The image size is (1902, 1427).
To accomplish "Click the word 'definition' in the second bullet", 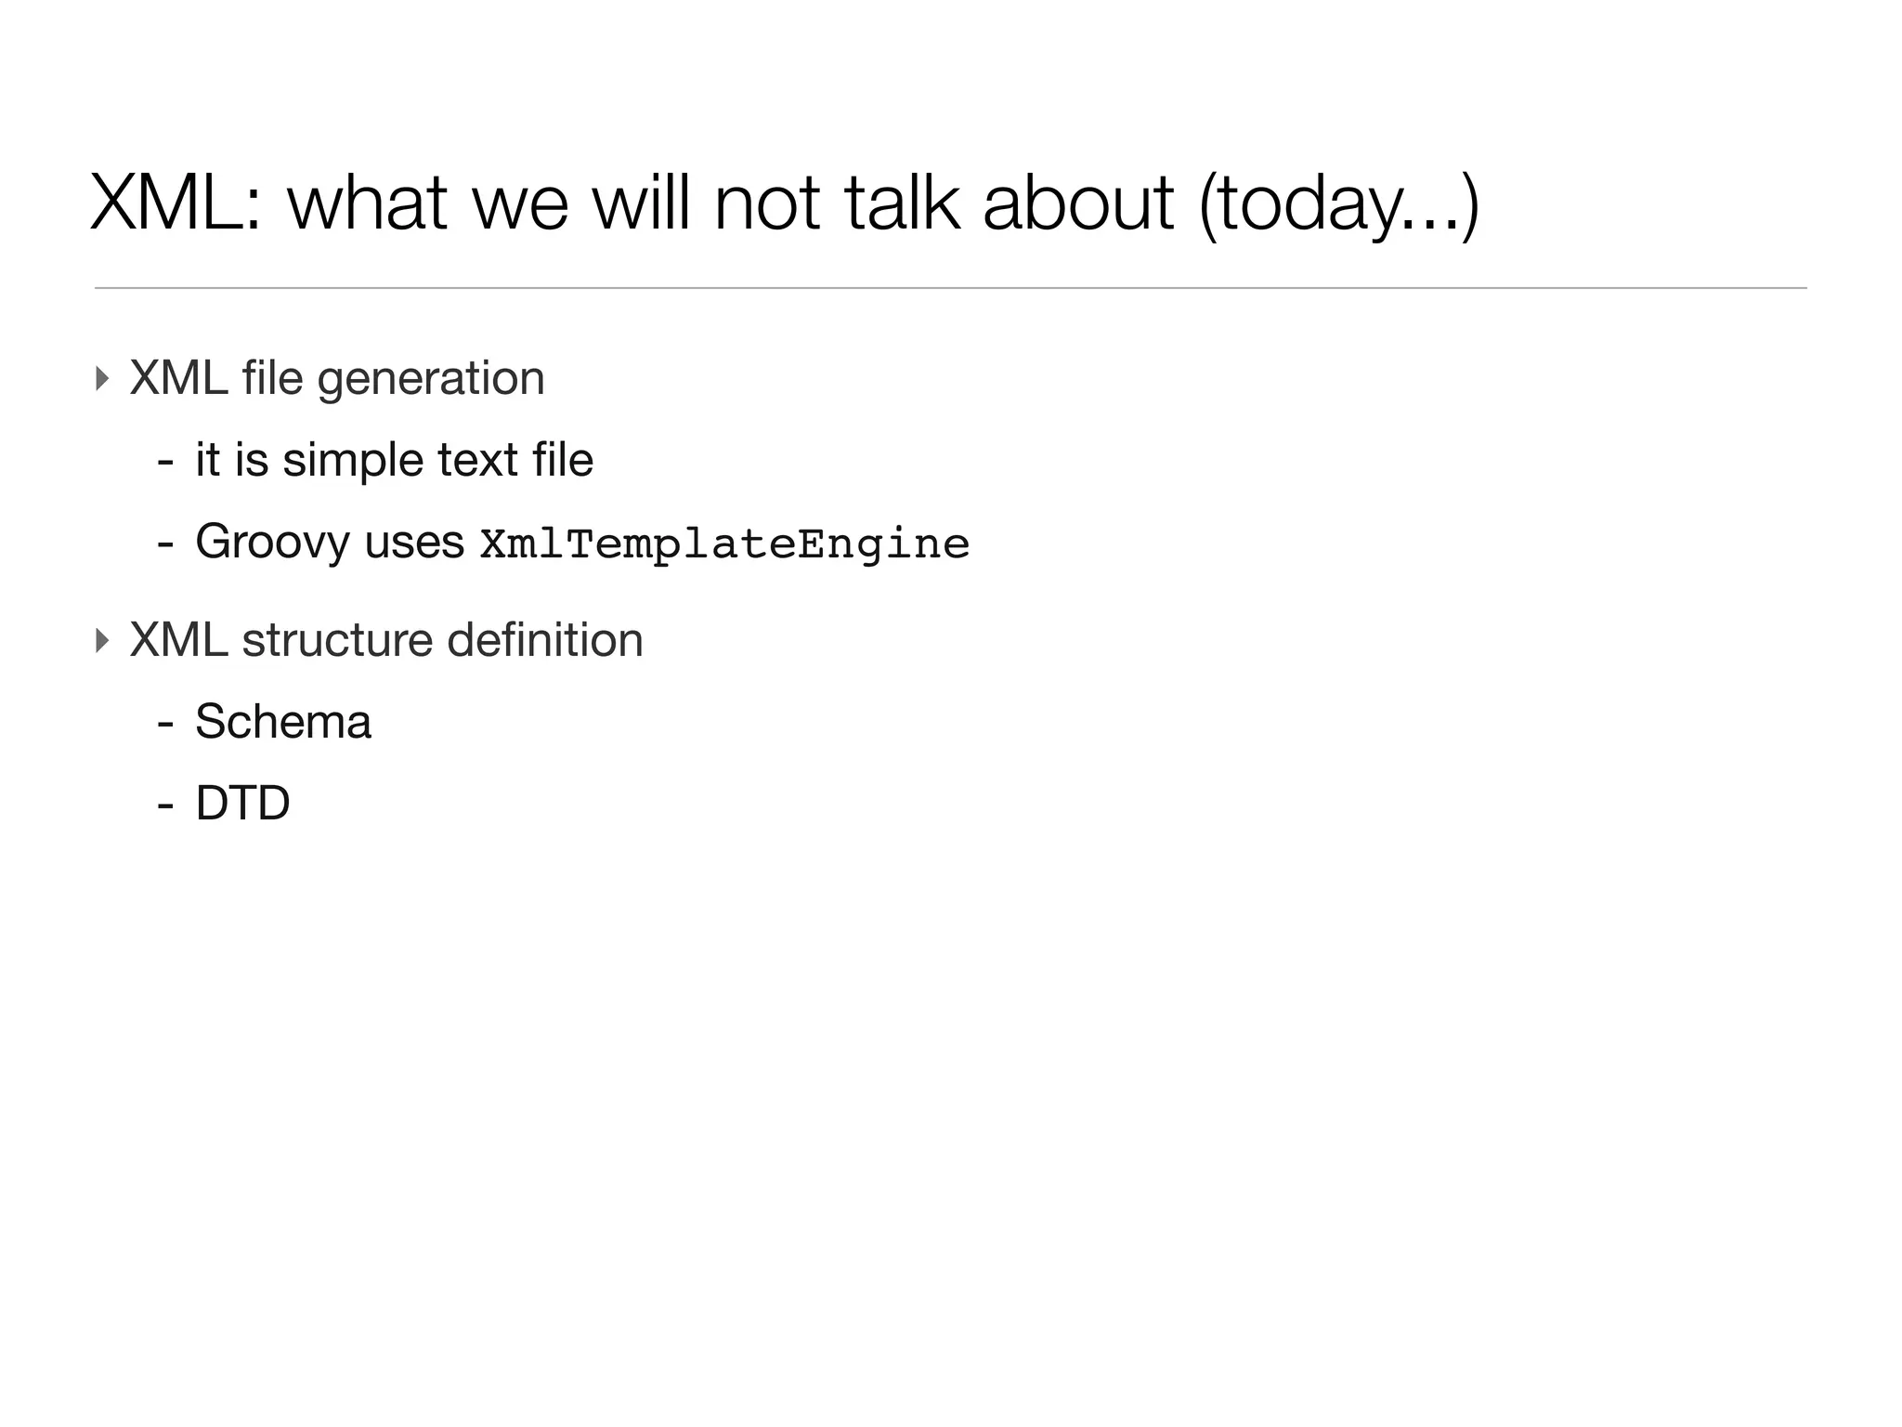I will pos(545,640).
